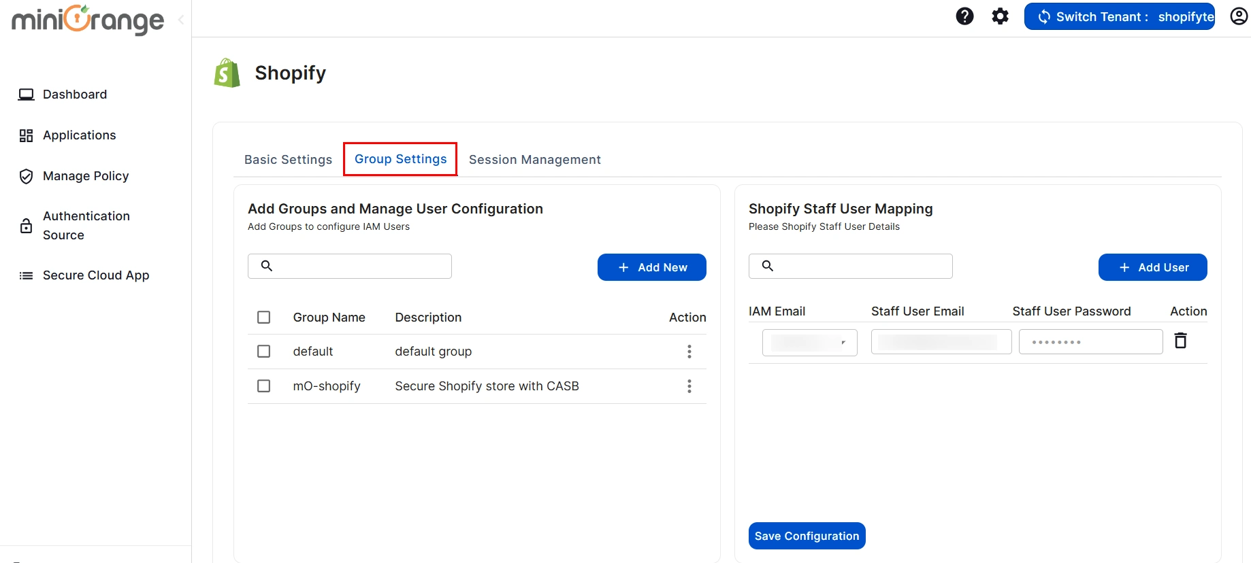Click the 'mO-shopify' group name
The width and height of the screenshot is (1251, 563).
point(327,386)
